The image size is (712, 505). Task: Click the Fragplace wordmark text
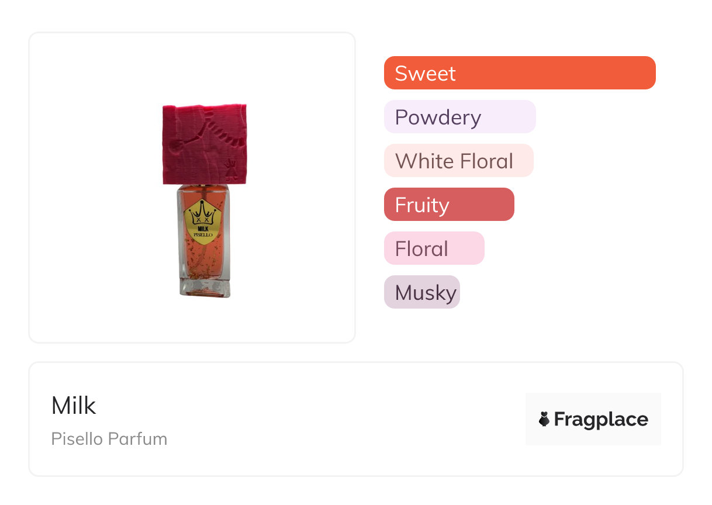coord(601,419)
